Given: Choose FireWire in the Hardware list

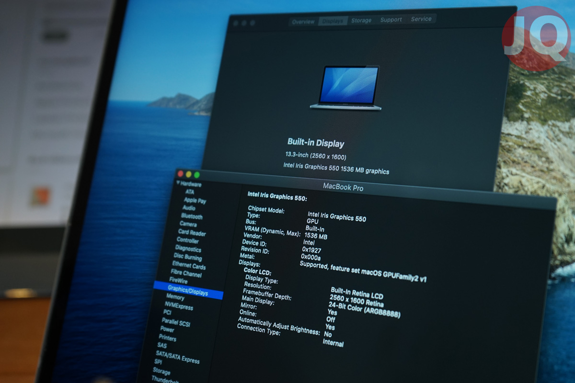Looking at the screenshot, I should 179,281.
